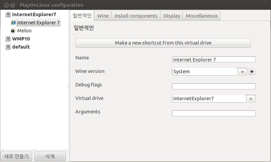Select the Internet Explorer 7 shortcut entry

[x=39, y=23]
